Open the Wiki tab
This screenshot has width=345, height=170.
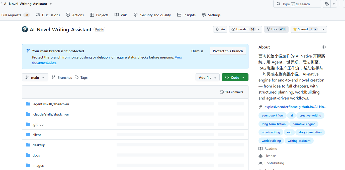coord(121,15)
